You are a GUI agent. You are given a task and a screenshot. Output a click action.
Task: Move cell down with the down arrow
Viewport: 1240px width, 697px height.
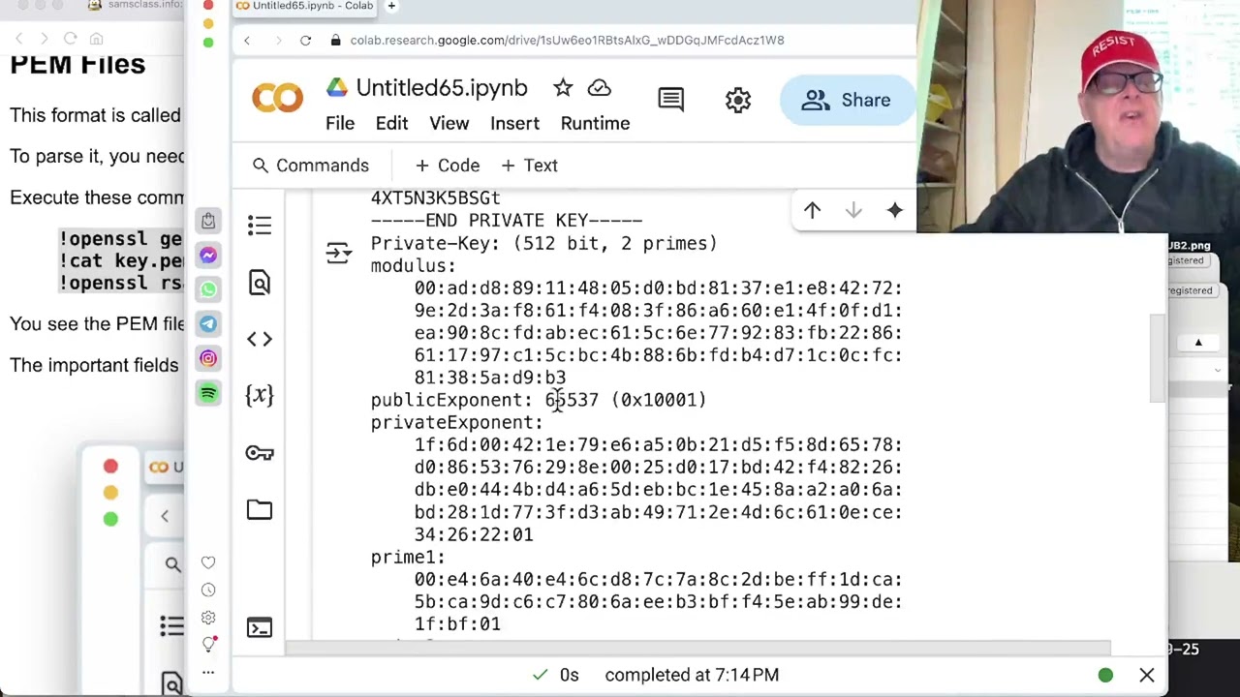click(x=853, y=210)
